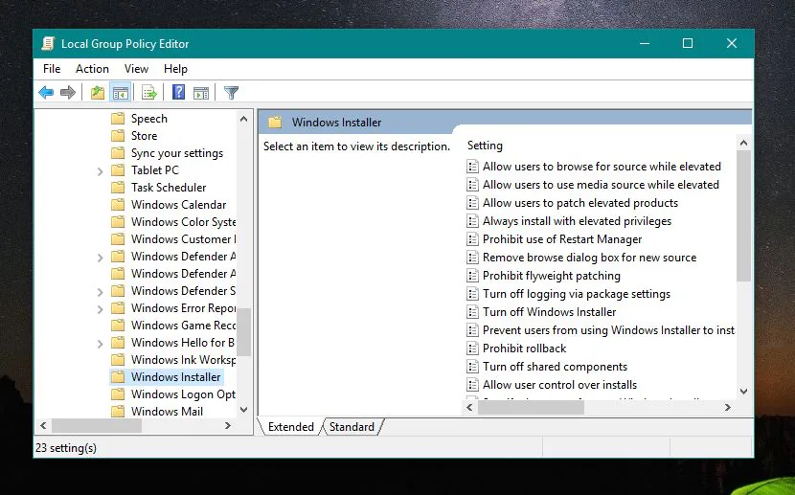The image size is (795, 495).
Task: Select 'Allow user control over installs' setting
Action: point(559,385)
